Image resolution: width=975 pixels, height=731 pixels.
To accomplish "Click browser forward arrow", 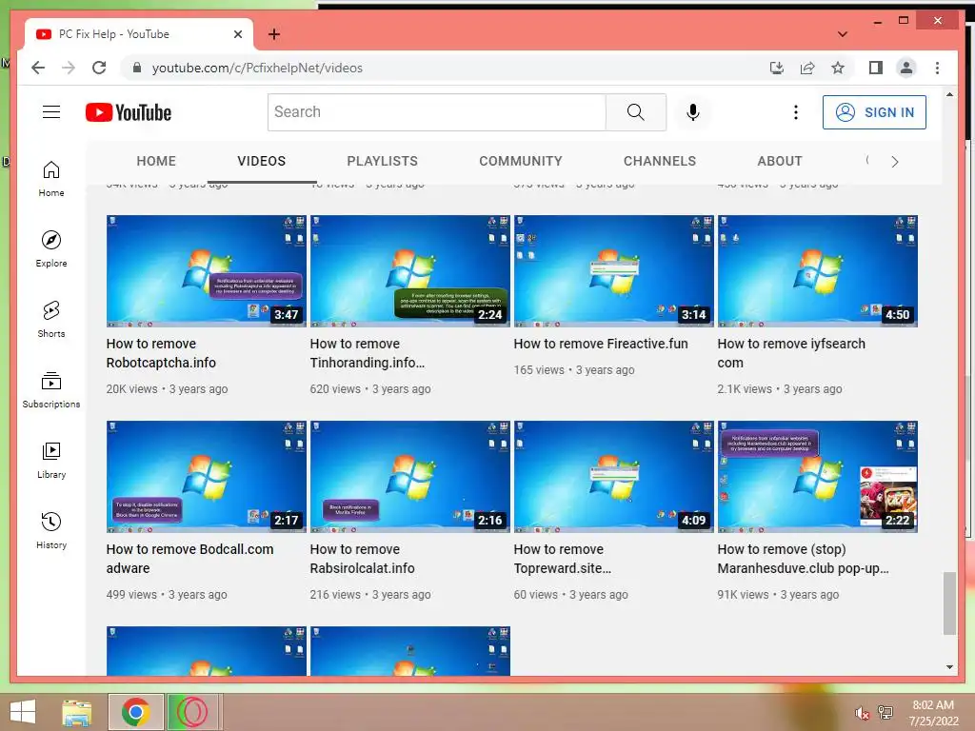I will pyautogui.click(x=69, y=68).
